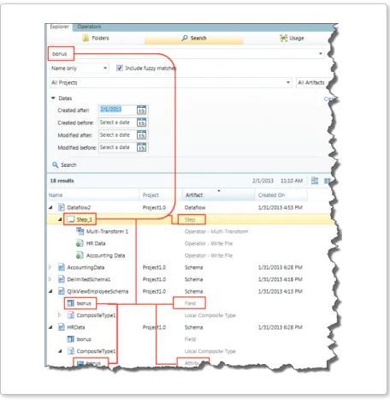The image size is (390, 400).
Task: Select the QlikViewEmployeeSchema schema icon
Action: coord(61,291)
